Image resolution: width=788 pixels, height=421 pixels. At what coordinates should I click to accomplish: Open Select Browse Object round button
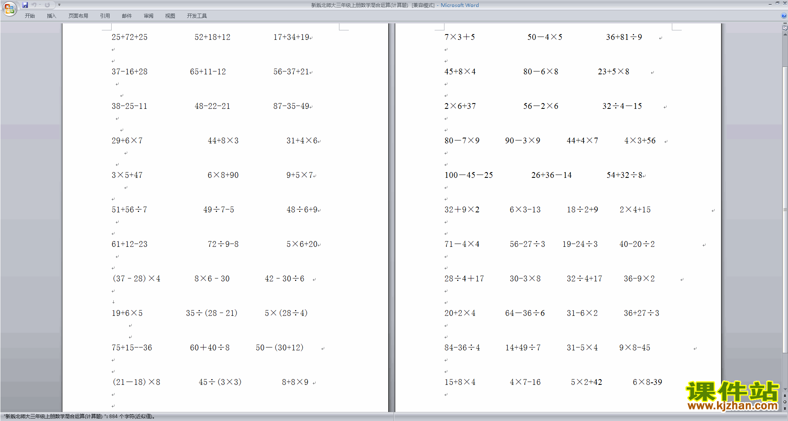[785, 402]
